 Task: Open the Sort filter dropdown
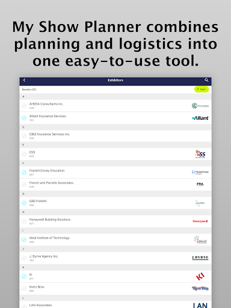pos(202,90)
